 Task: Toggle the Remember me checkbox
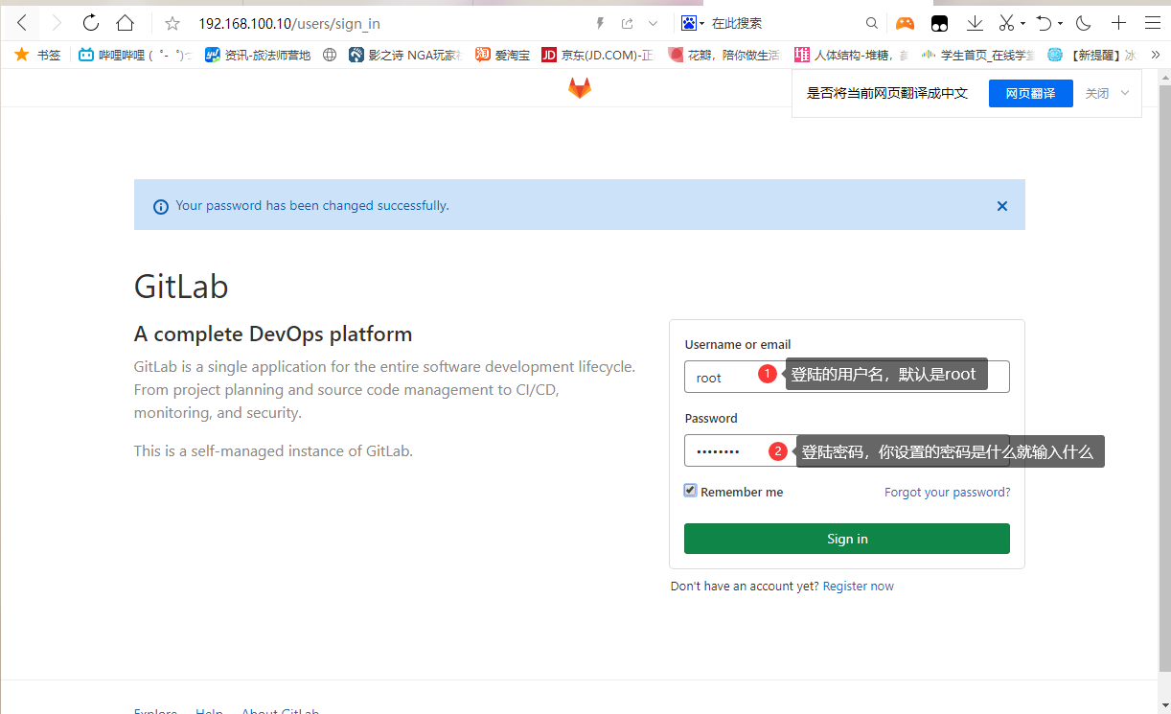690,491
